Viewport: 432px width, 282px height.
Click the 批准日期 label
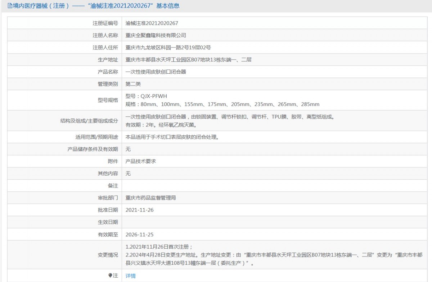(108, 210)
